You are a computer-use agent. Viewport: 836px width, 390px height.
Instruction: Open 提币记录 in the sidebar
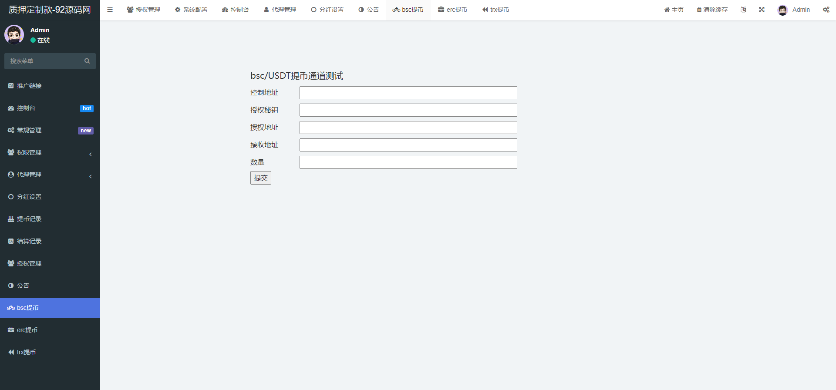[x=29, y=219]
